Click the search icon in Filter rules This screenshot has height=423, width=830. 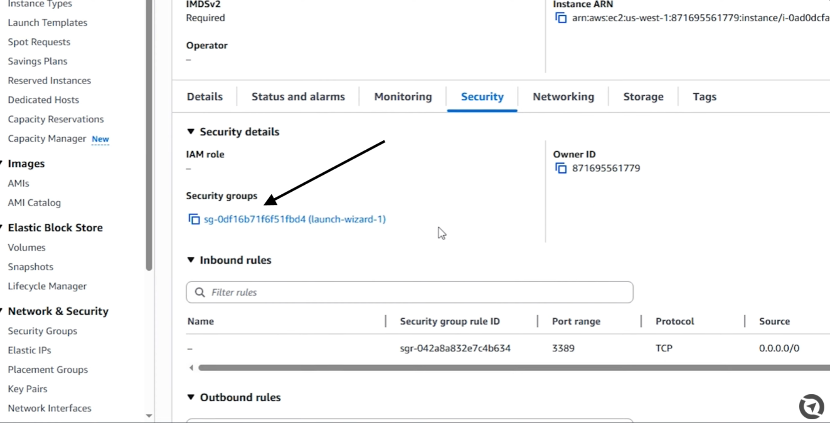pos(200,292)
